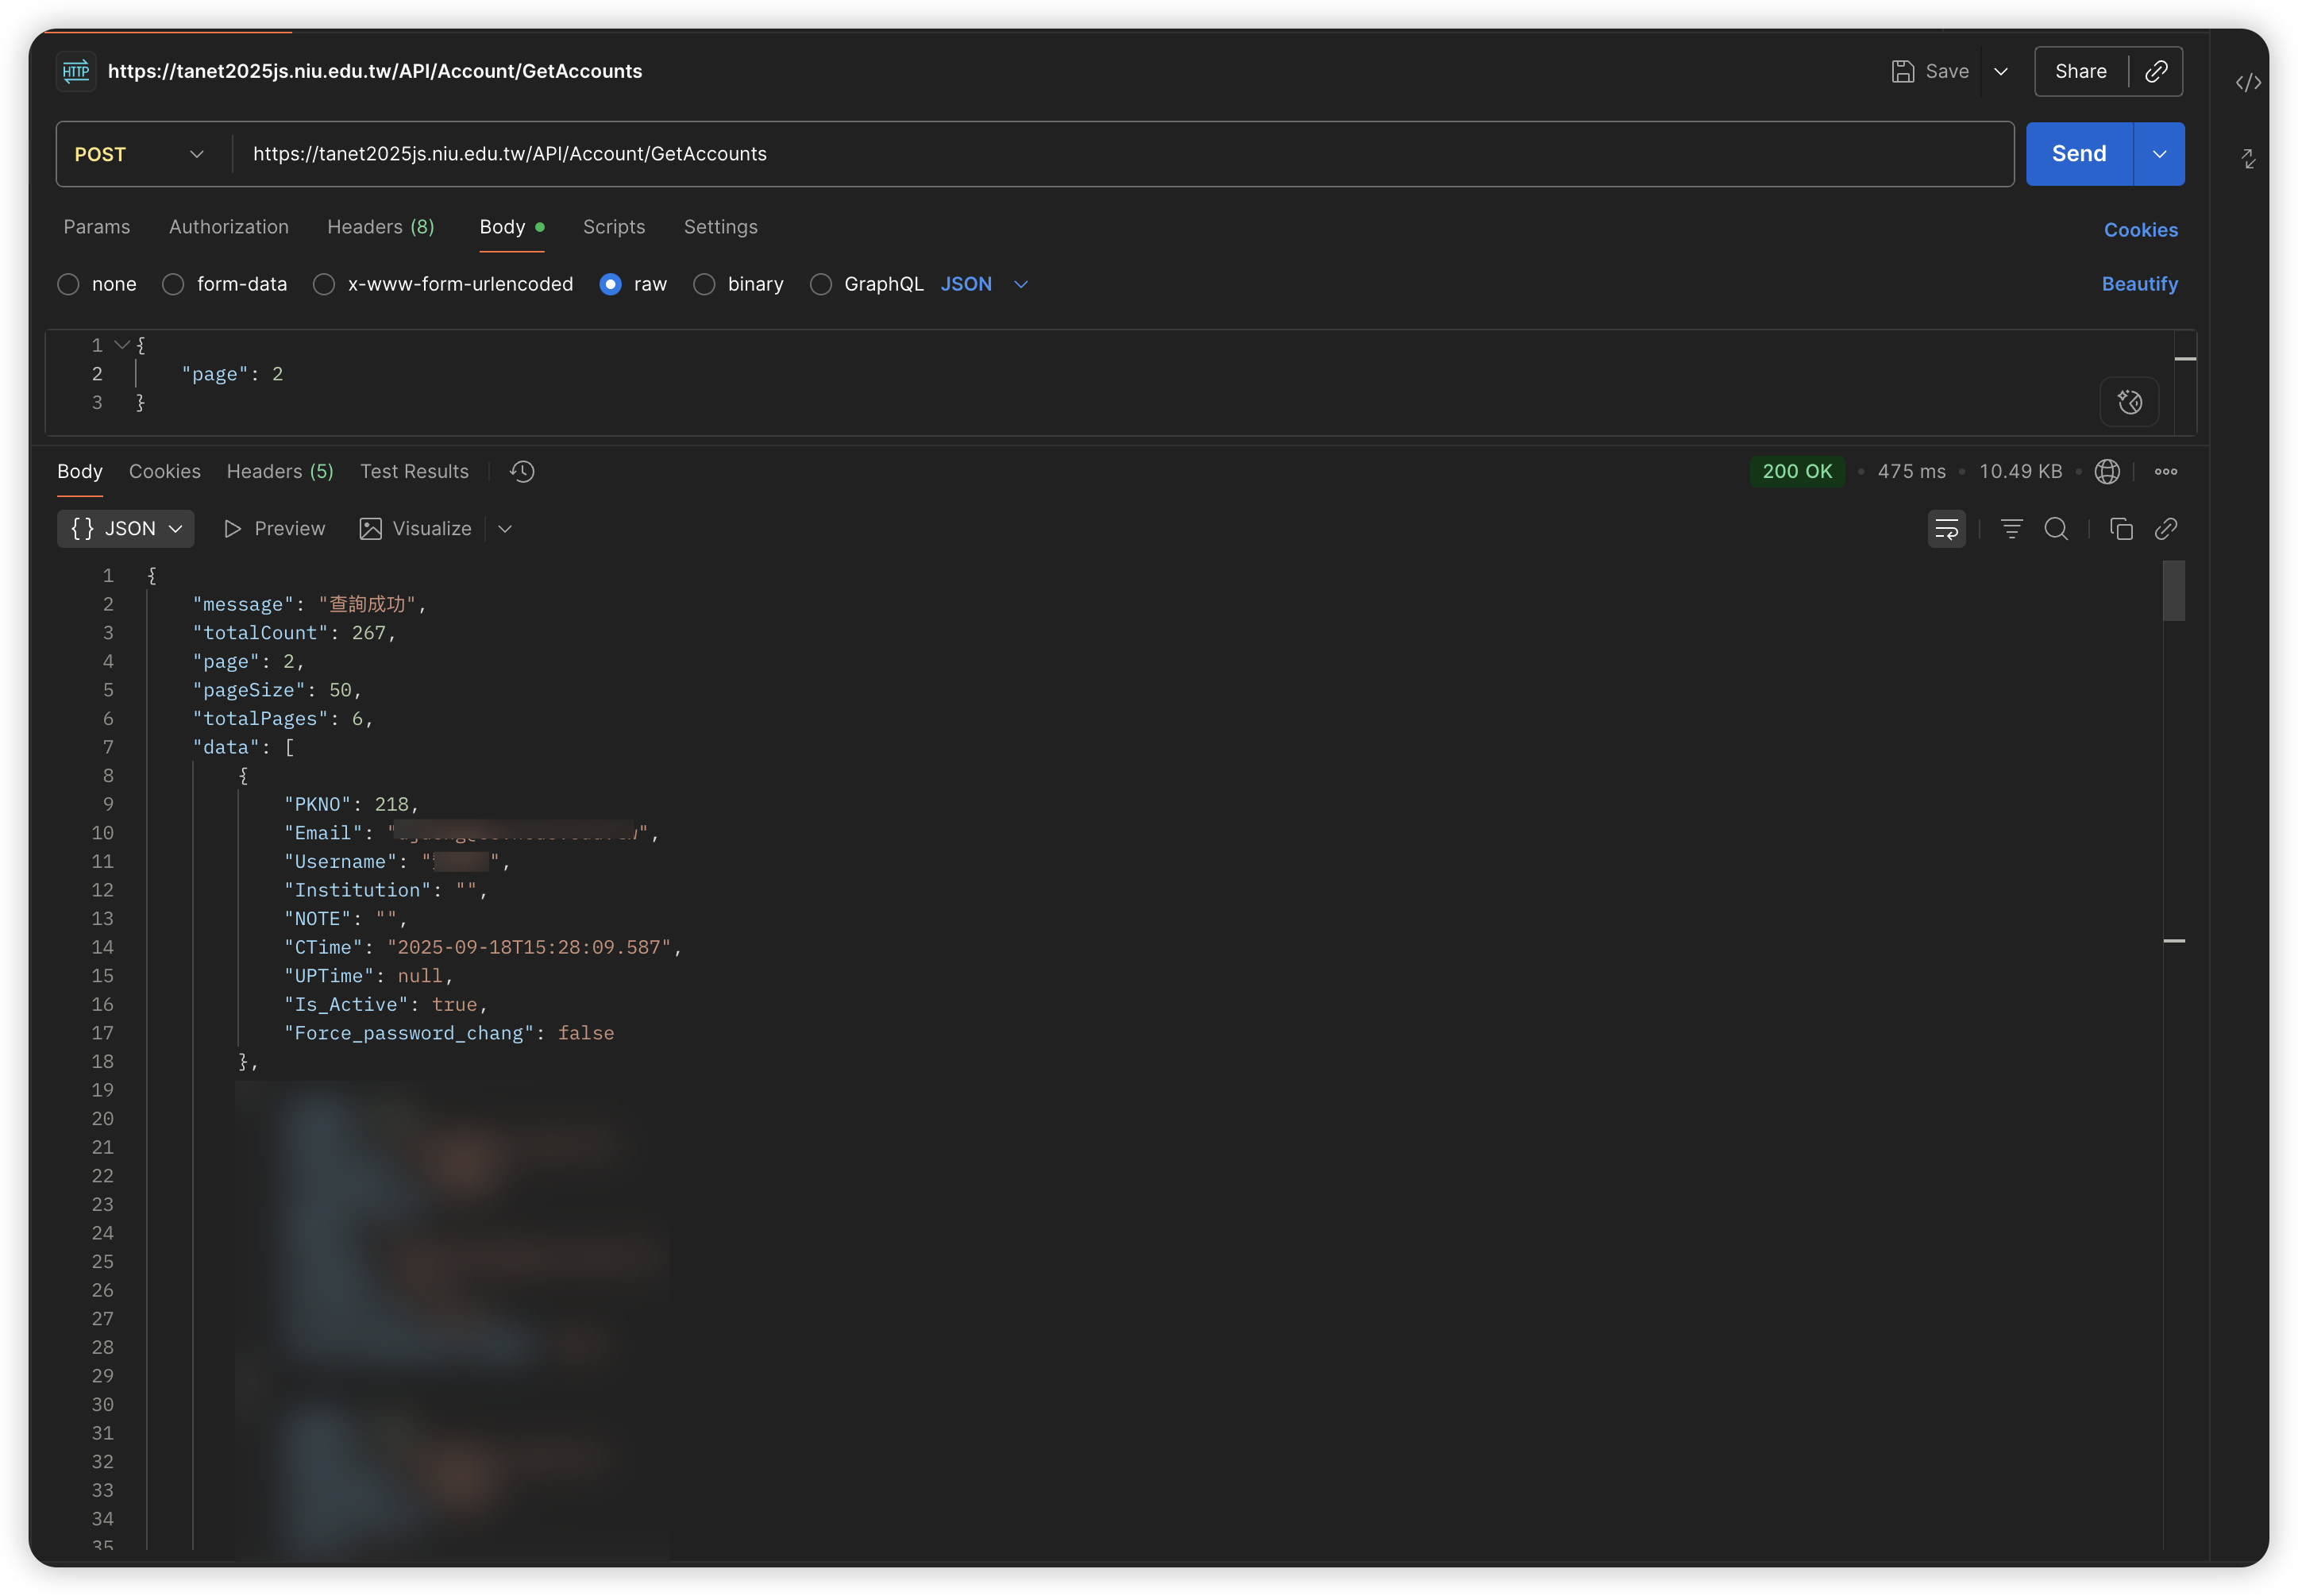This screenshot has height=1596, width=2298.
Task: Click the 200 OK status badge
Action: 1797,471
